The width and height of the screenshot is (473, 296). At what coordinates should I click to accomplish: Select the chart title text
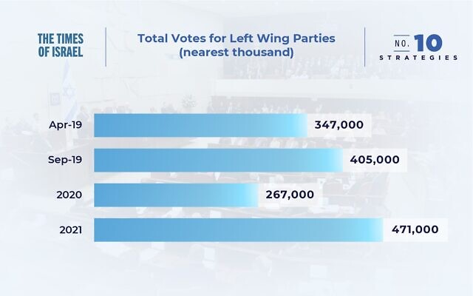point(236,45)
